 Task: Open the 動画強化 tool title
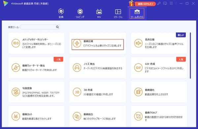(x=149, y=90)
